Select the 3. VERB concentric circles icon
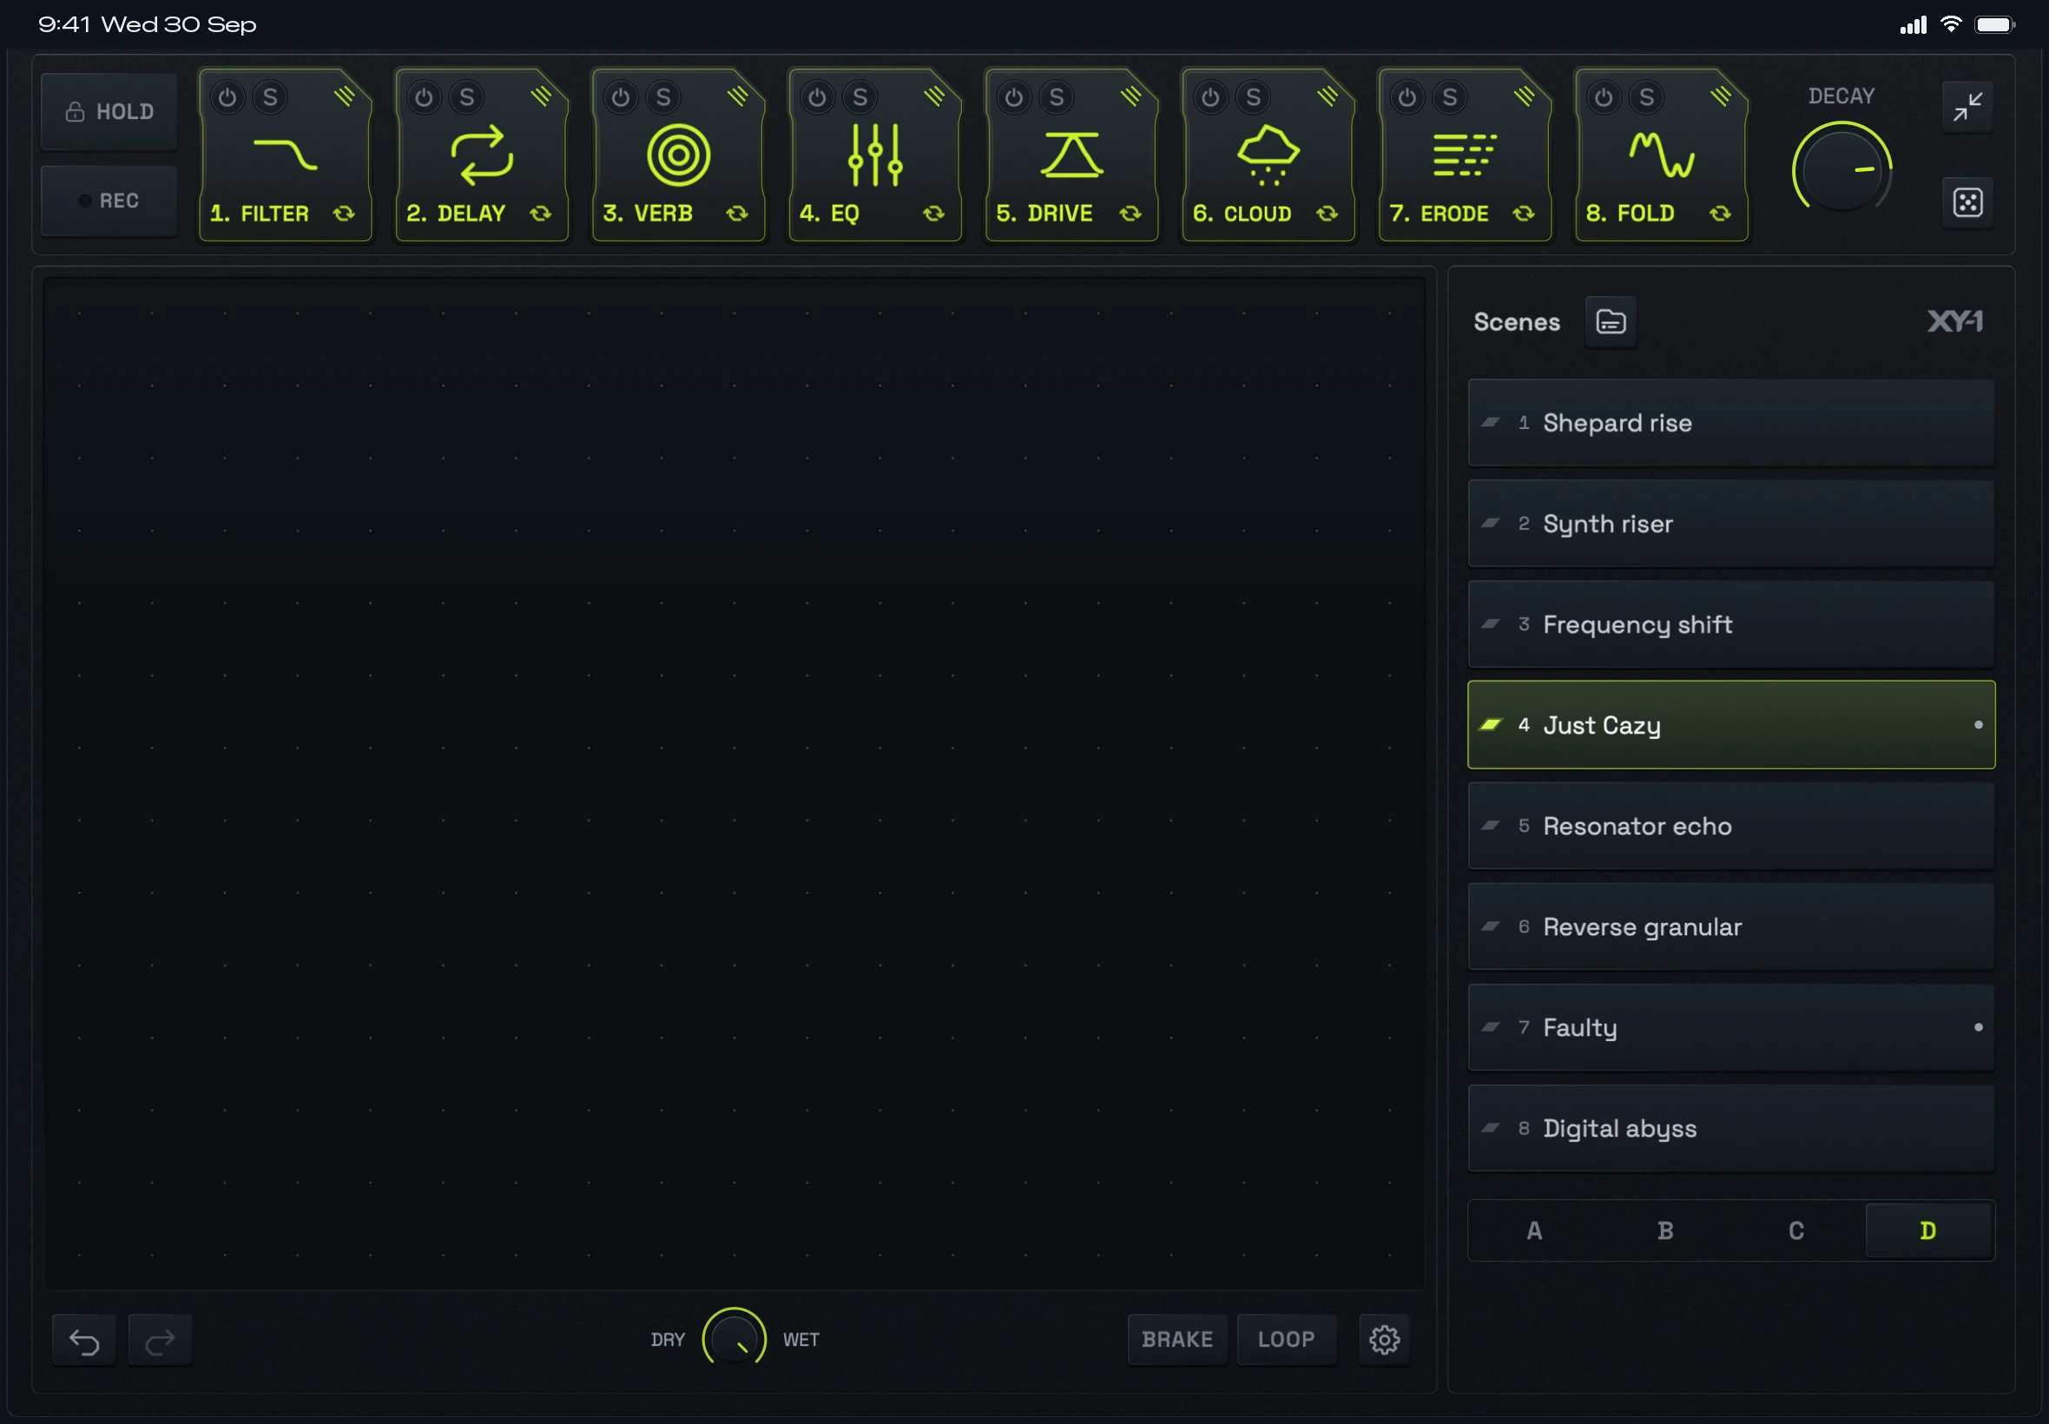 coord(678,155)
